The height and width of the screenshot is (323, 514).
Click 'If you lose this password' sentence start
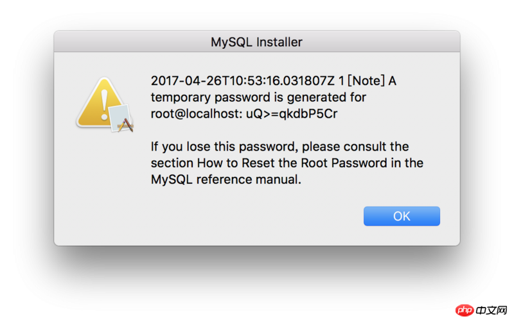coord(224,147)
